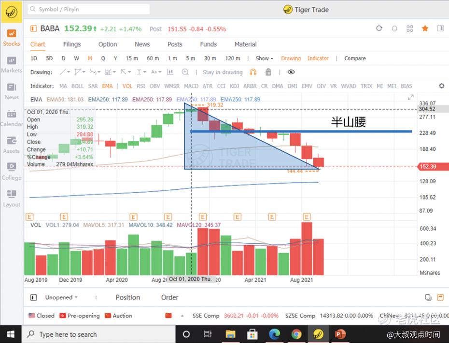Open Google Chrome from the taskbar
449x345 pixels.
(x=296, y=334)
